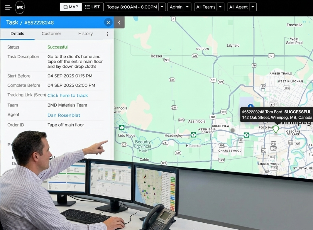Expand the Admin role dropdown
The image size is (313, 230).
(x=188, y=7)
